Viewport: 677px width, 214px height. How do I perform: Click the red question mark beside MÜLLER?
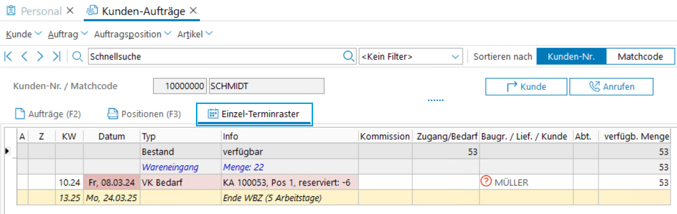pos(485,182)
